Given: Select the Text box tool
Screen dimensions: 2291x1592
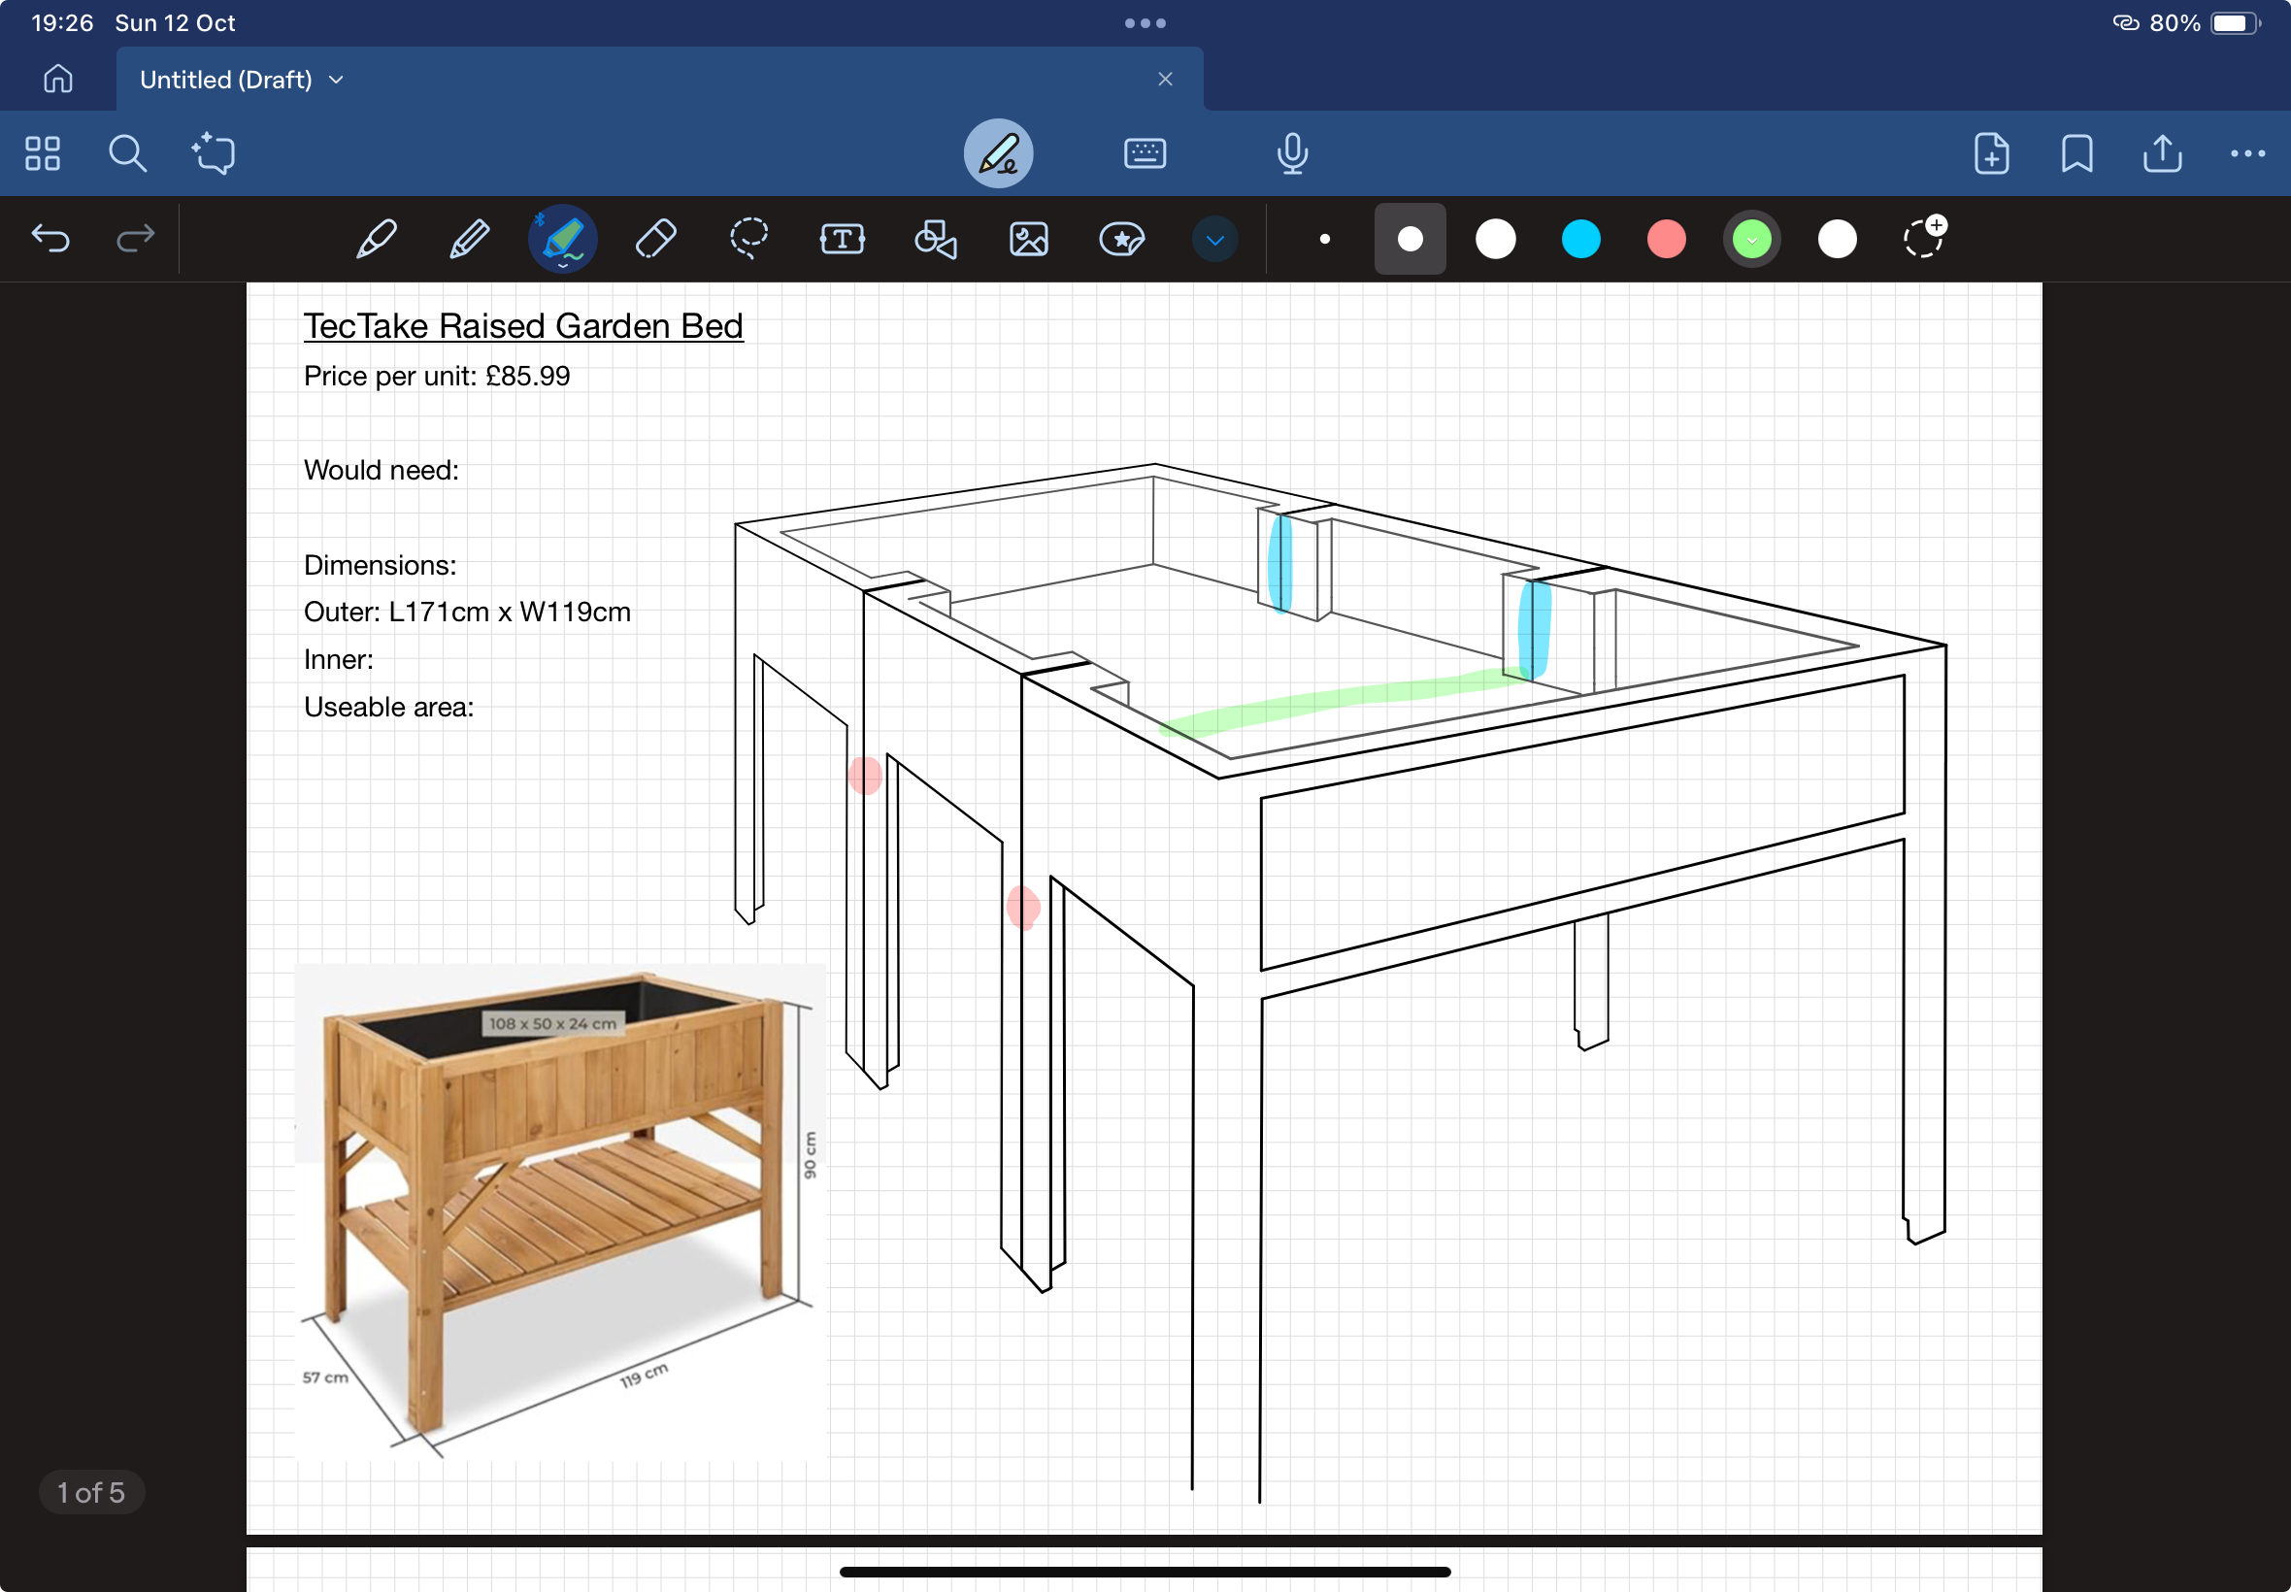Looking at the screenshot, I should [842, 240].
